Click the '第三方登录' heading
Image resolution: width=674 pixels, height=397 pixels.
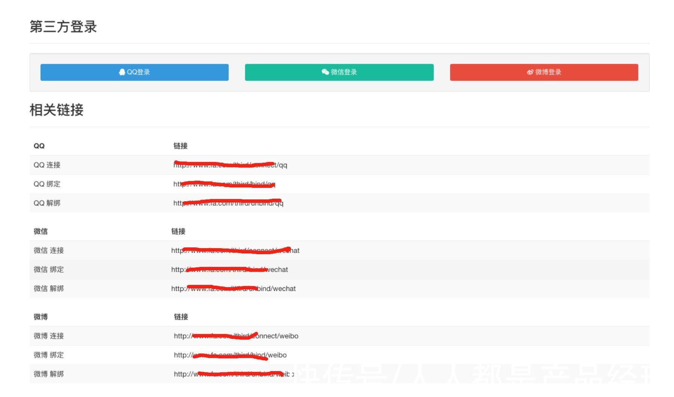click(63, 27)
